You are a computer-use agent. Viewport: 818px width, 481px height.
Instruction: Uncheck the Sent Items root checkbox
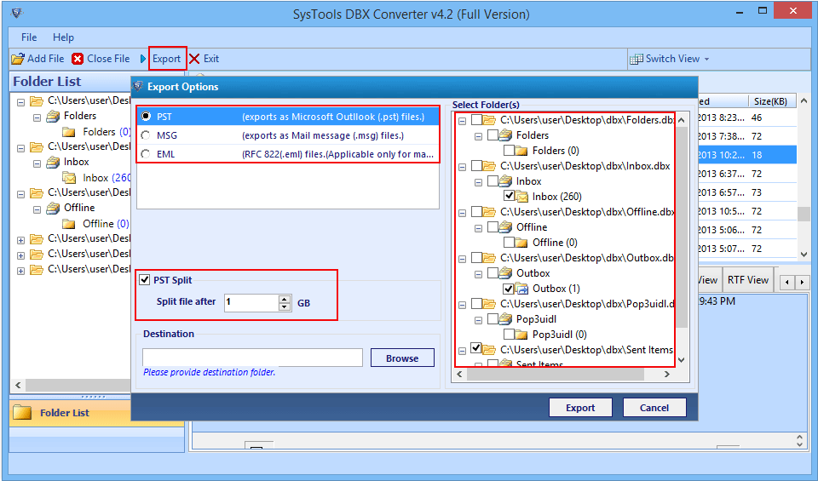pos(476,347)
